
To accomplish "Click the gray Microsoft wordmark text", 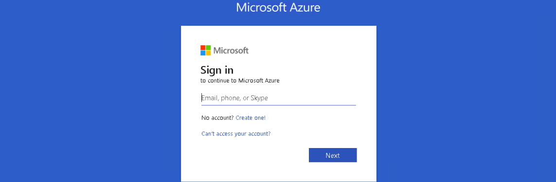I will click(231, 50).
